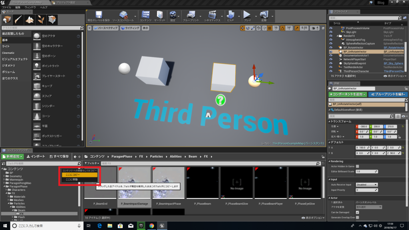
Task: Open the Lighting view mode dropdown
Action: pos(130,28)
